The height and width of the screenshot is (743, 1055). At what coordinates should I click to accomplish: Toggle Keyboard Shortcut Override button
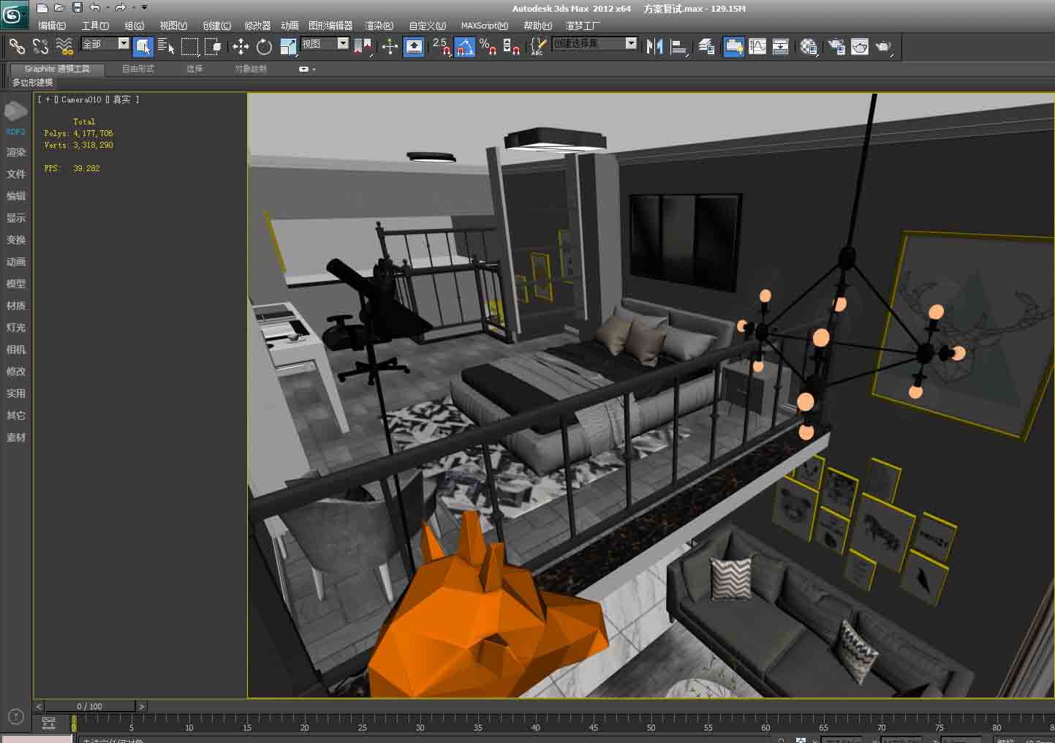(414, 47)
